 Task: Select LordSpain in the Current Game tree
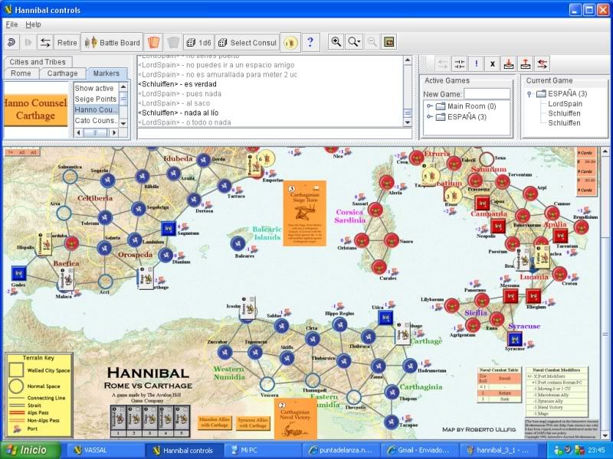(x=565, y=104)
